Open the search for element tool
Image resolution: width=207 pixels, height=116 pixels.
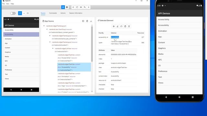[x=85, y=7]
